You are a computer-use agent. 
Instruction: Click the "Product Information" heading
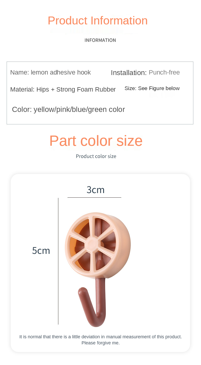[98, 21]
